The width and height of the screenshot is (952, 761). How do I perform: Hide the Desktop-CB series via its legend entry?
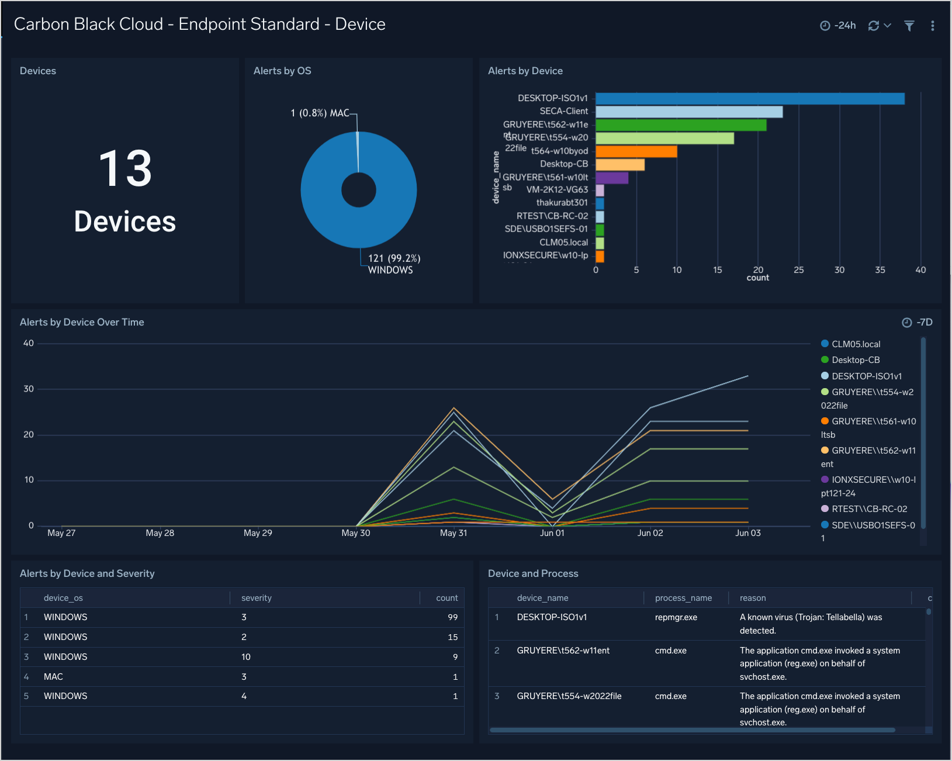point(856,359)
